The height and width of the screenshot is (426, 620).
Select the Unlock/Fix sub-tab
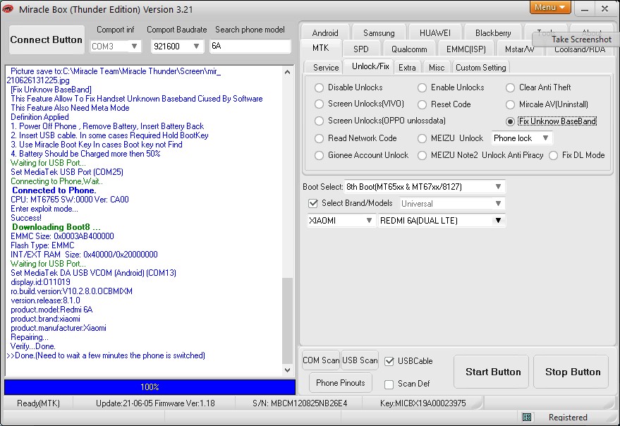[370, 66]
